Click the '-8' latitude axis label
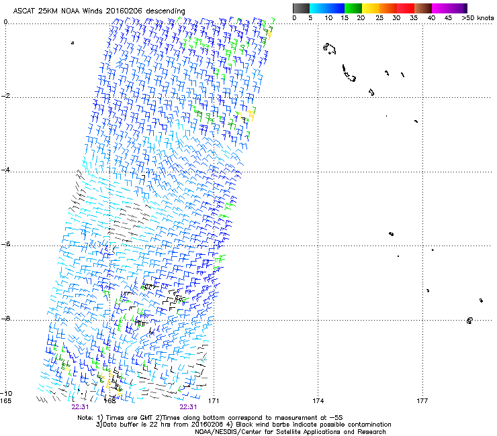 [5, 318]
